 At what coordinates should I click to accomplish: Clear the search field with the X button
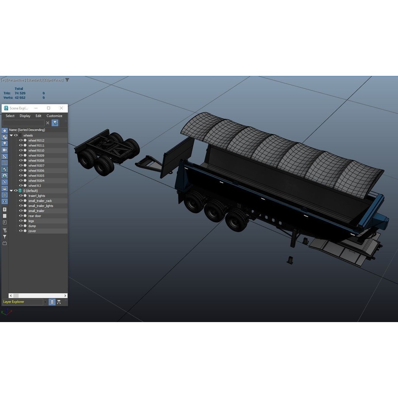(48, 123)
